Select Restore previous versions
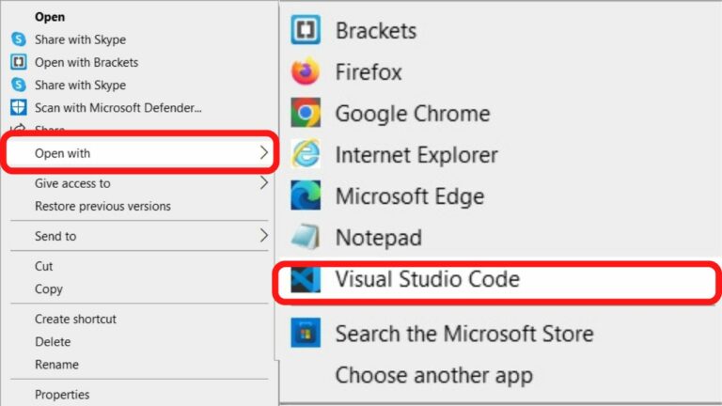This screenshot has width=722, height=406. [102, 206]
